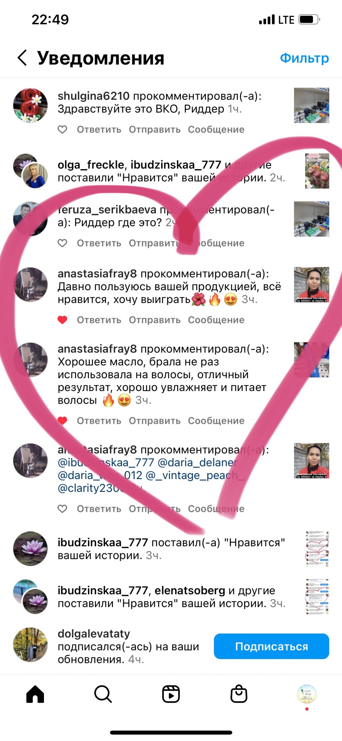The image size is (342, 741).
Task: Tap Отправить Сообщение under anastasiafray8's 'Давно пользуюсь' comment
Action: click(186, 320)
